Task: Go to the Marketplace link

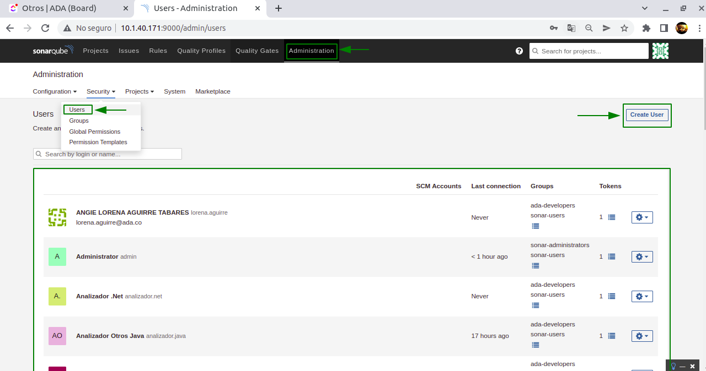Action: (212, 91)
